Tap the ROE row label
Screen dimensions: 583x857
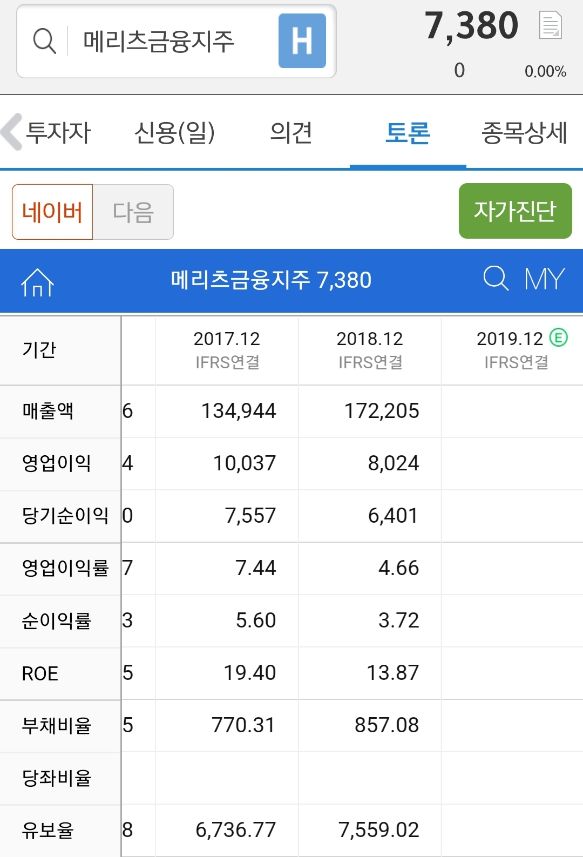click(40, 673)
